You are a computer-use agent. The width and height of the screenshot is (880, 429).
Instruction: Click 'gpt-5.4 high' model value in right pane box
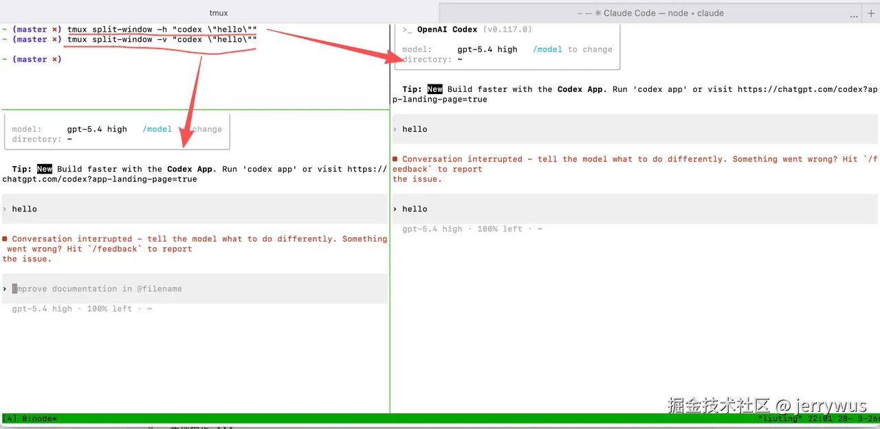[x=487, y=49]
